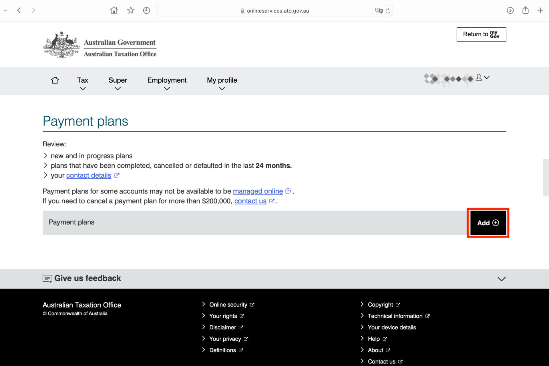The image size is (549, 366).
Task: Click the browser home icon
Action: 114,11
